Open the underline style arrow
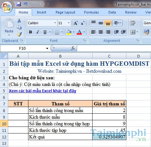 (x=50, y=32)
